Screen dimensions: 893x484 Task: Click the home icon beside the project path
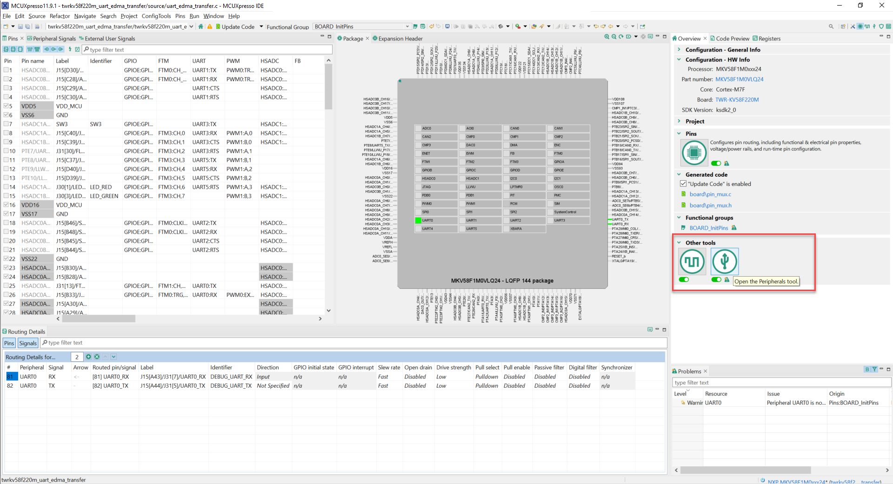[x=200, y=27]
